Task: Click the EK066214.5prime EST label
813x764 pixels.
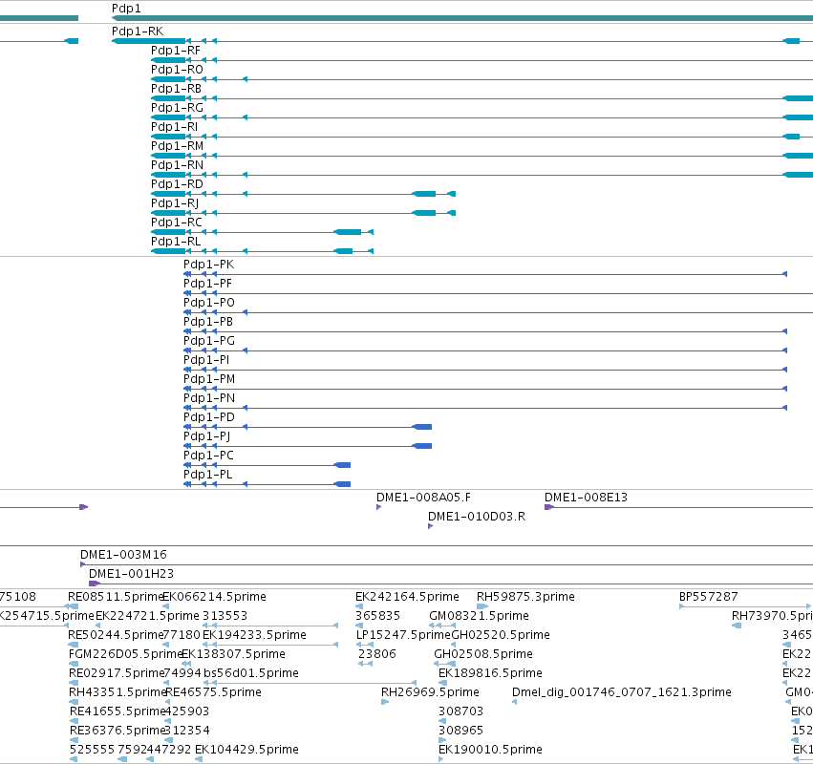Action: click(215, 597)
